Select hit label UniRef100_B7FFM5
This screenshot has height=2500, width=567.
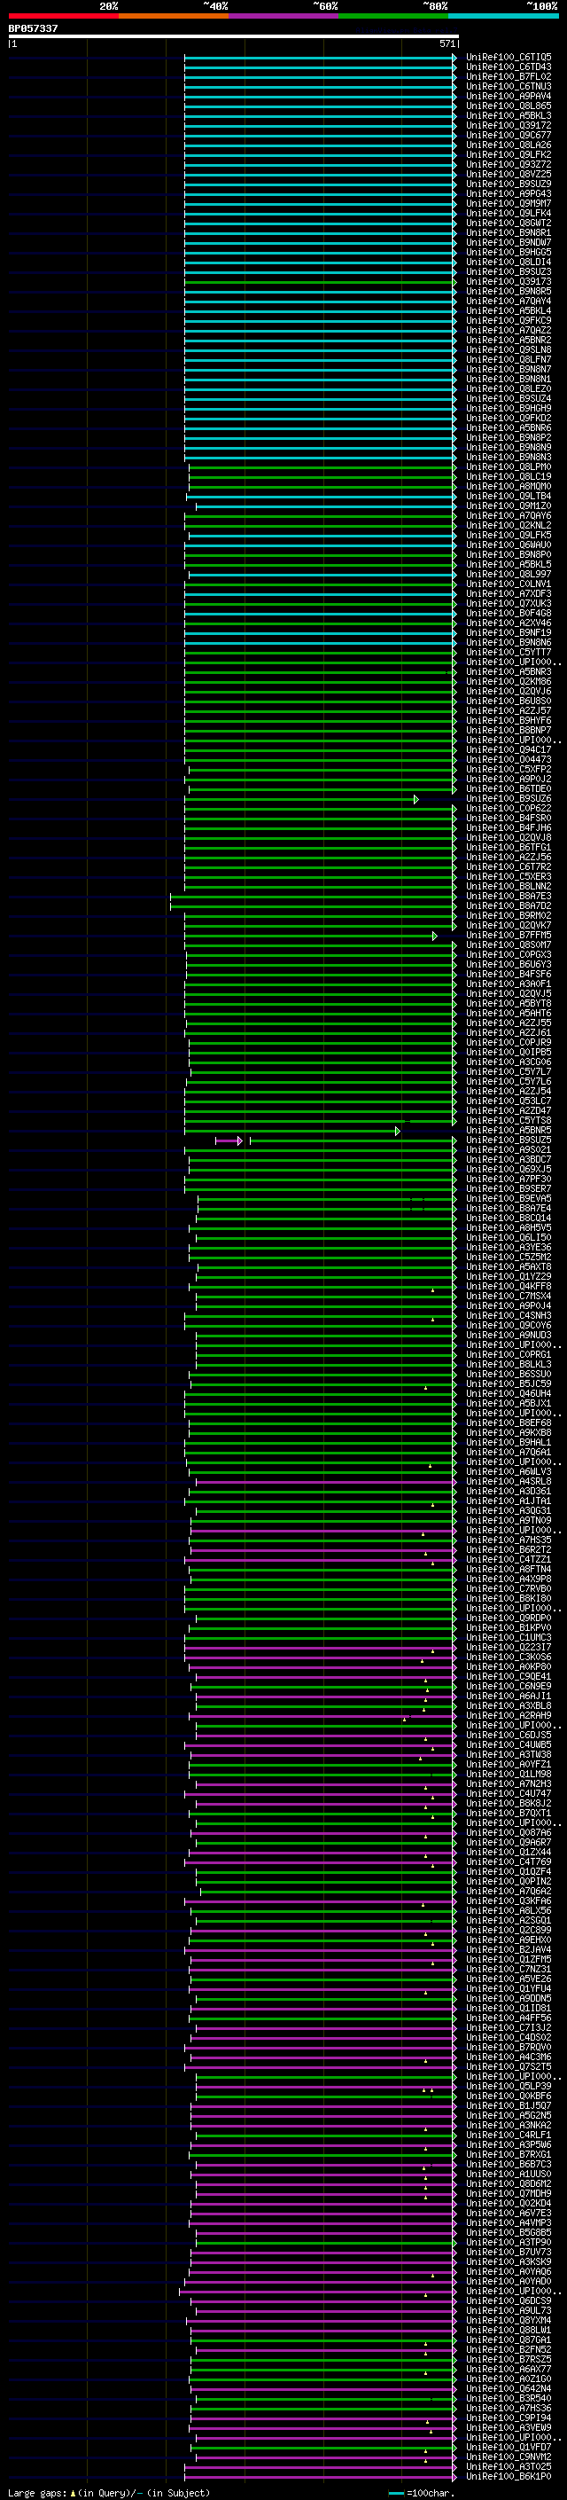(509, 936)
